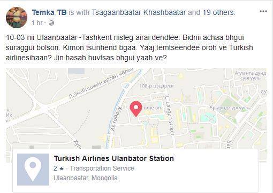Screen dimensions: 273x193
Task: Click the come on place label
Action: 151,108
